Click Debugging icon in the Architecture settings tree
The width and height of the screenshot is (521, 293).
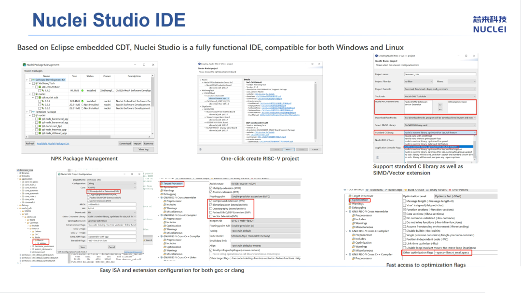[162, 194]
